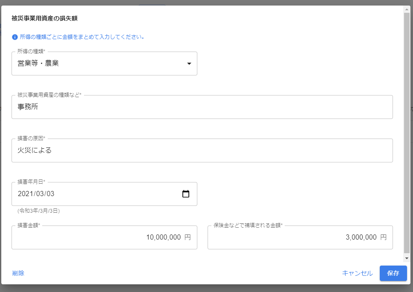Click the scrollbar down arrow
413x292 pixels.
[407, 258]
